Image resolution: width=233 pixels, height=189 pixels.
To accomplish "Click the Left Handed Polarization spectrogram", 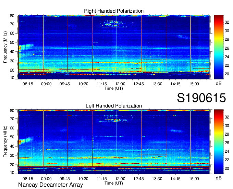I will tap(114, 142).
